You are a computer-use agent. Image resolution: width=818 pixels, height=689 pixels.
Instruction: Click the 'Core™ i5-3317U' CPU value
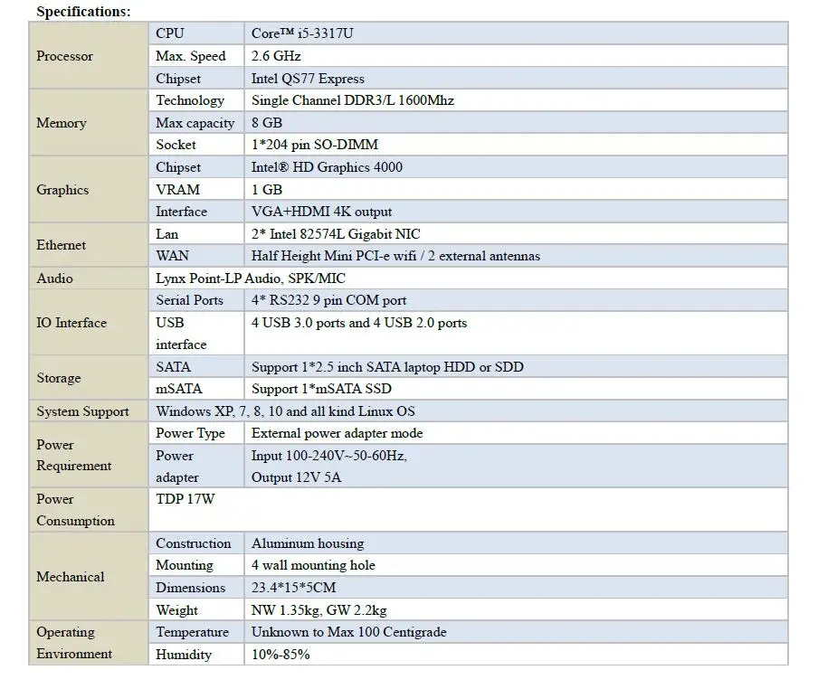coord(302,33)
